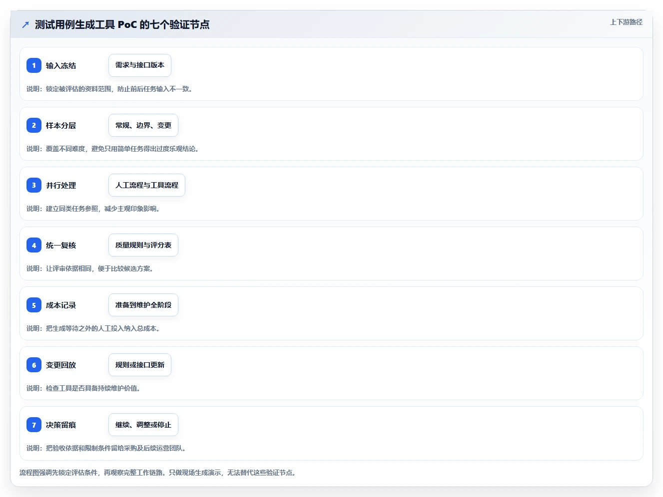Click the 并行处理 step title
663x497 pixels.
(x=61, y=185)
